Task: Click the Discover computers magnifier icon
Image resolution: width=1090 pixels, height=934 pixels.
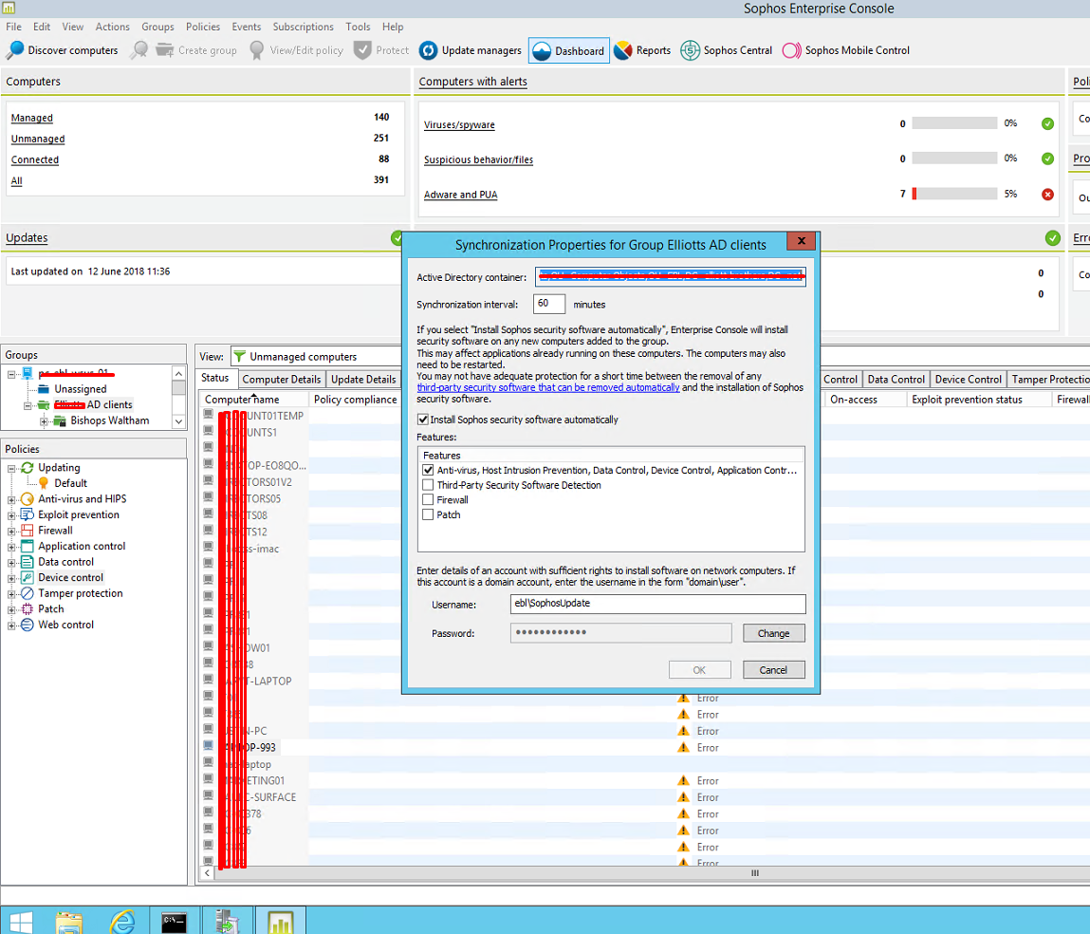Action: tap(14, 50)
